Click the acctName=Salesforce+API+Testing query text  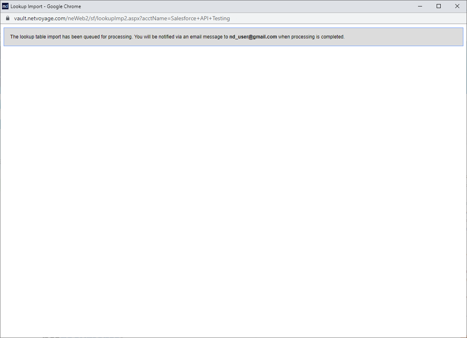[185, 19]
